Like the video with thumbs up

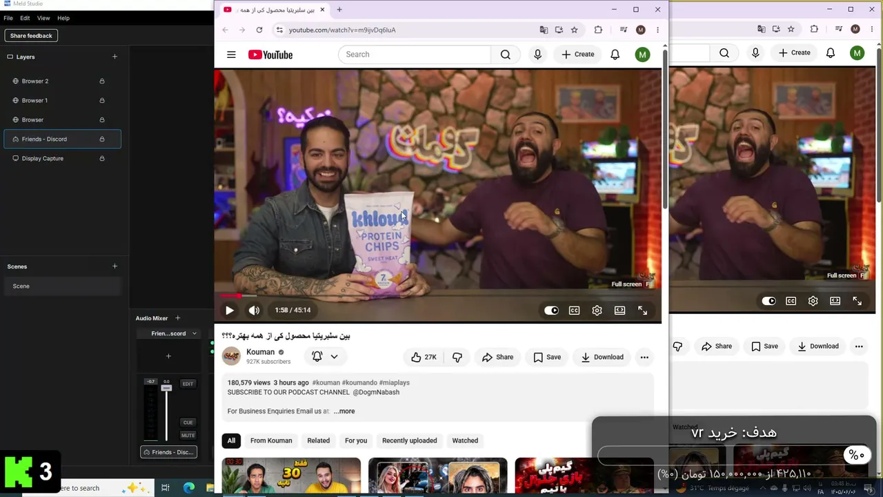424,357
